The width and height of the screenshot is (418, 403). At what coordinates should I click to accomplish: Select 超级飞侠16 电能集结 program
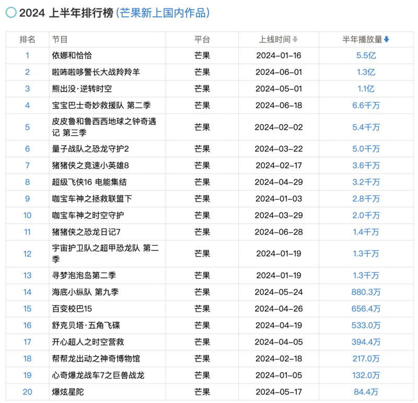click(89, 182)
